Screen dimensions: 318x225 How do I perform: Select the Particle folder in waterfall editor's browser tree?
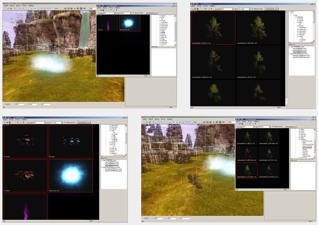tap(163, 32)
